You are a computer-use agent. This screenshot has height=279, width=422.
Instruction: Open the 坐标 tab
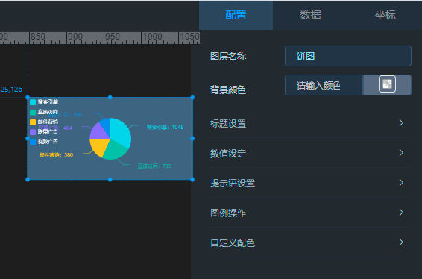(x=385, y=15)
